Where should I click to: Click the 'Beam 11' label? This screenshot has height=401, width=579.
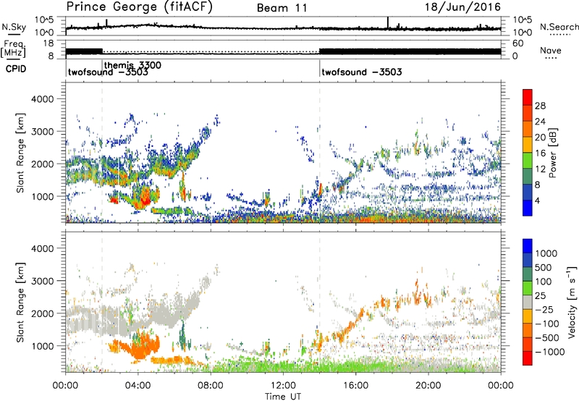click(282, 8)
